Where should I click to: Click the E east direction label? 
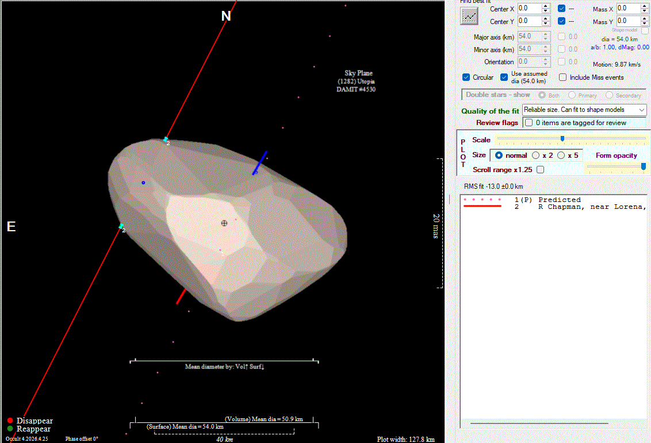(11, 226)
